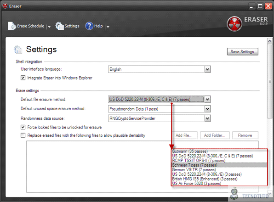Click the Settings gear icon in toolbar

59,26
